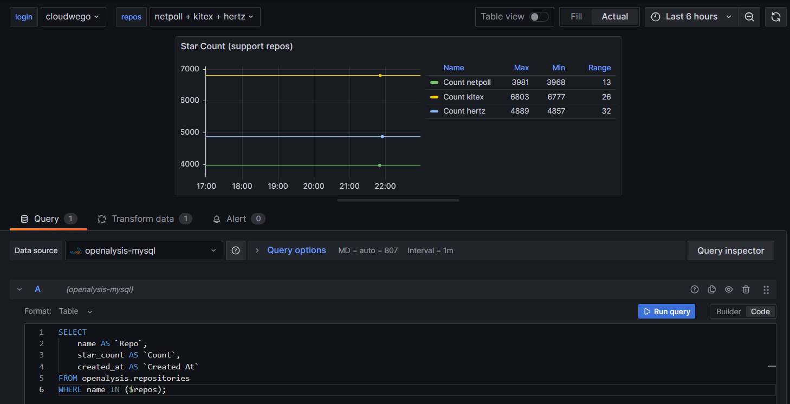This screenshot has width=790, height=404.
Task: Select the Actual view mode
Action: (615, 17)
